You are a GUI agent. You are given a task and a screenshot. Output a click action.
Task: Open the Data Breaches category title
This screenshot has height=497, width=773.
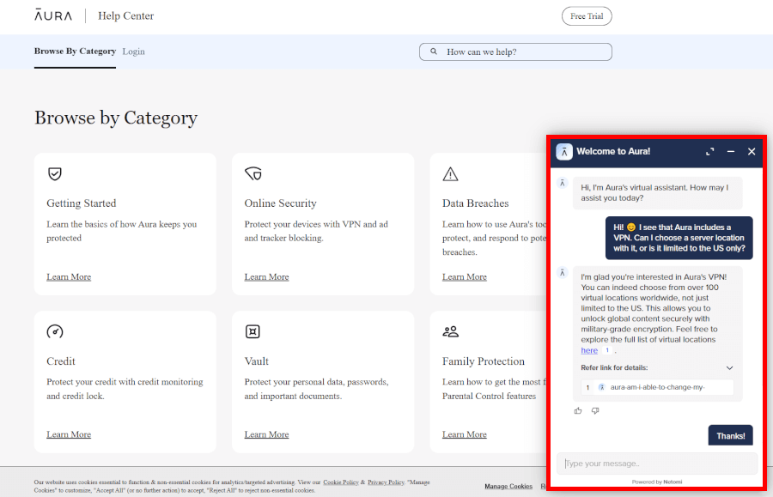pos(475,203)
